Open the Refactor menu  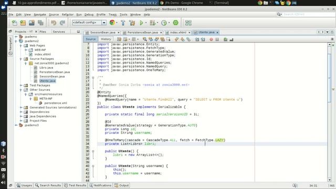click(68, 15)
